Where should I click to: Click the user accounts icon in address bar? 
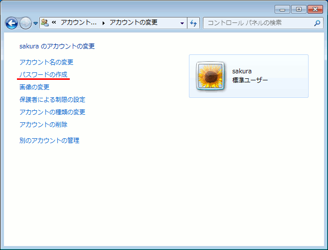(45, 23)
